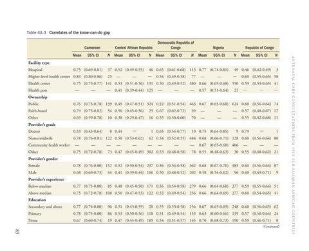Click "Other" under the Ownership section
The image size is (309, 251).
point(33,118)
